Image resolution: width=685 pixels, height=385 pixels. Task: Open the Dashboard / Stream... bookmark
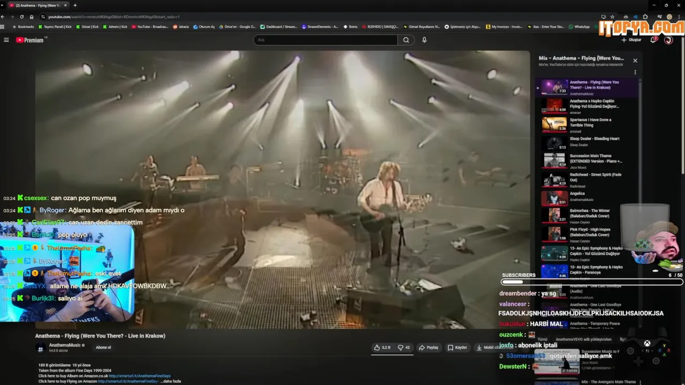(x=279, y=27)
